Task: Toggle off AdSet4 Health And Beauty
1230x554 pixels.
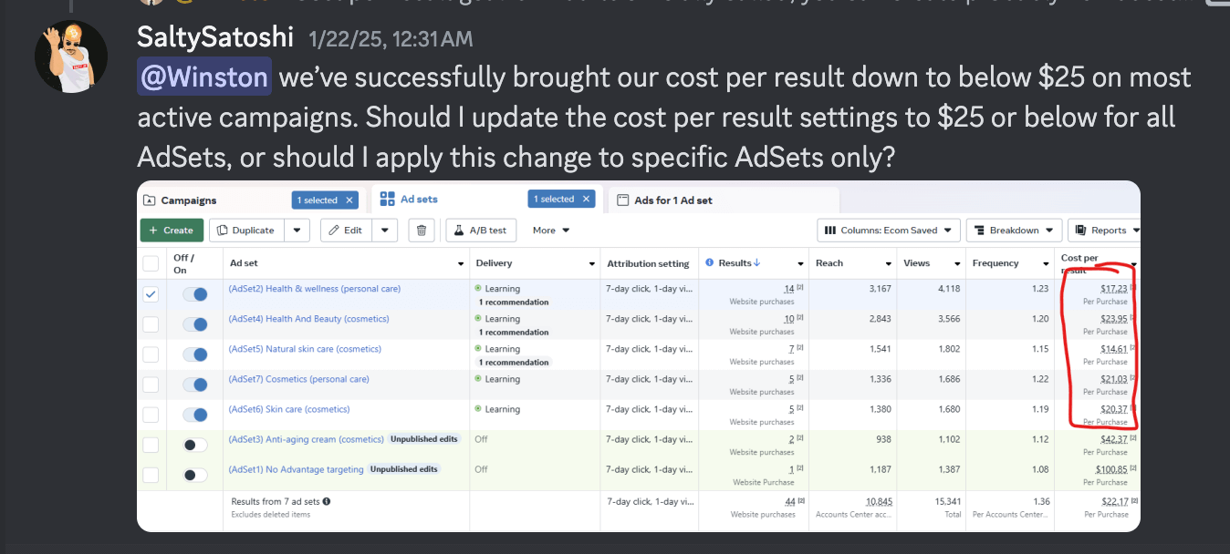Action: click(x=195, y=324)
